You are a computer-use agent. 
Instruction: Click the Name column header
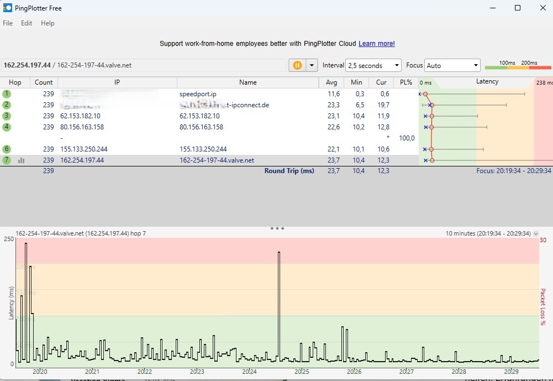pyautogui.click(x=248, y=82)
